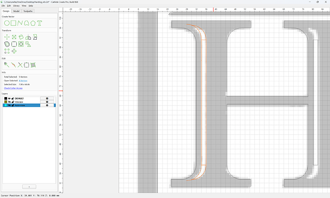Open settings gear for the Inkscape layer
This screenshot has width=330, height=198.
(x=47, y=102)
